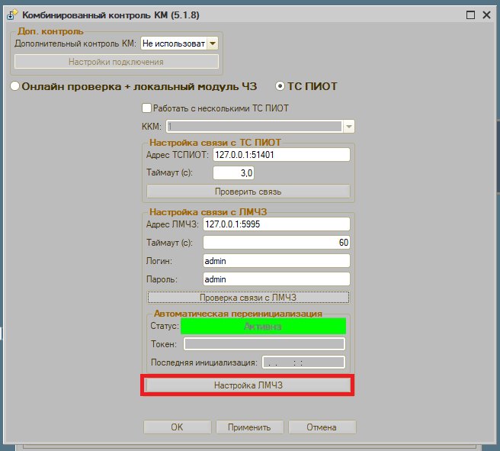The image size is (500, 451).
Task: Click the Дополнительный контроль КМ label
Action: click(x=75, y=43)
